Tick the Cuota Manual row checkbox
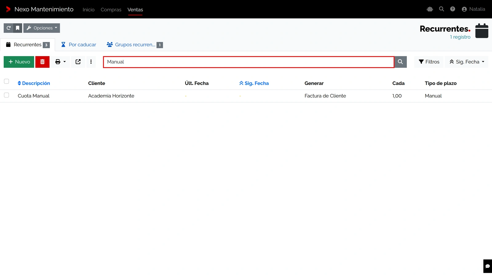The height and width of the screenshot is (276, 492). pyautogui.click(x=6, y=95)
